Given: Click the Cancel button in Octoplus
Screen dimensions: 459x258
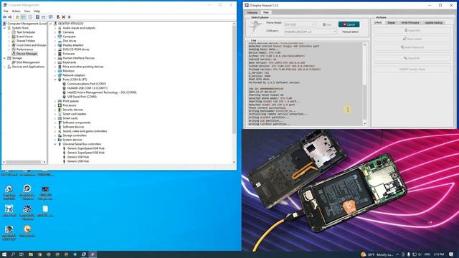Looking at the screenshot, I should coord(349,24).
